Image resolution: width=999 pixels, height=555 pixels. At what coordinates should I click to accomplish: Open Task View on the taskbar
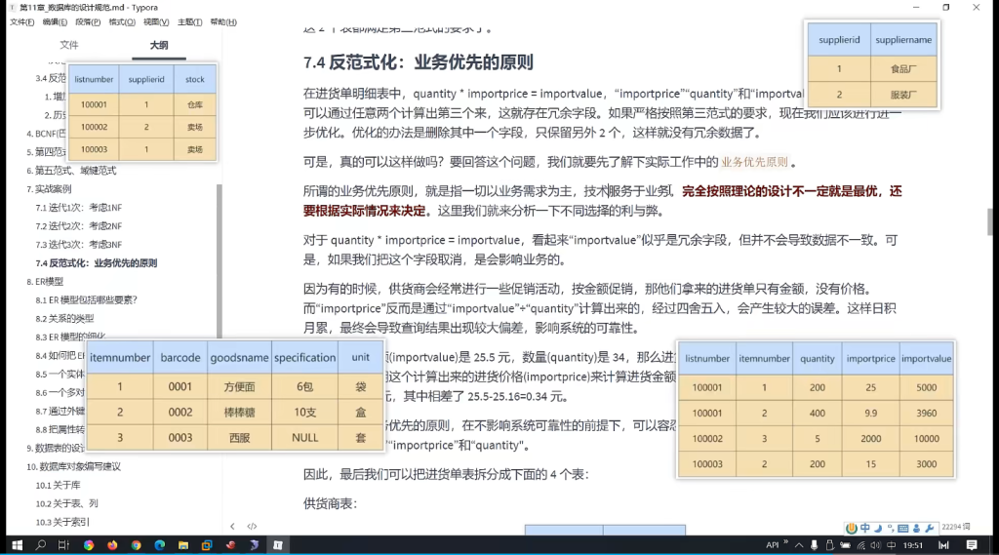63,545
